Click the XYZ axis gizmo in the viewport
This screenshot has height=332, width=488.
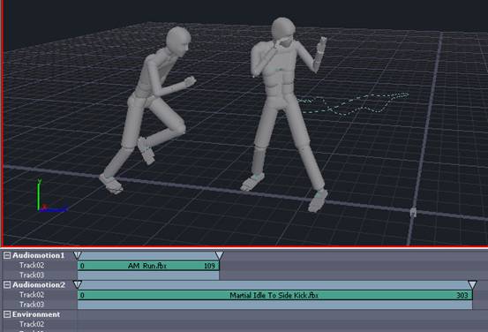(51, 196)
